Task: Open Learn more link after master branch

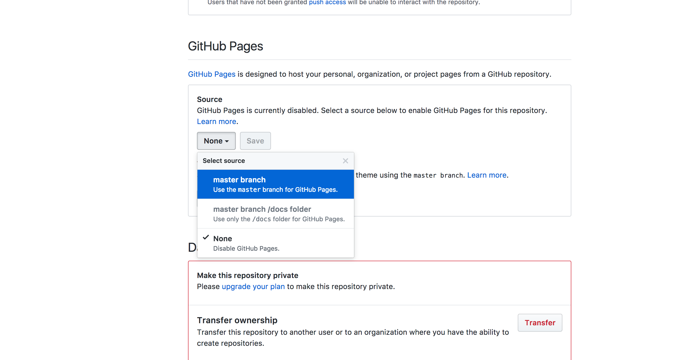Action: [x=487, y=175]
